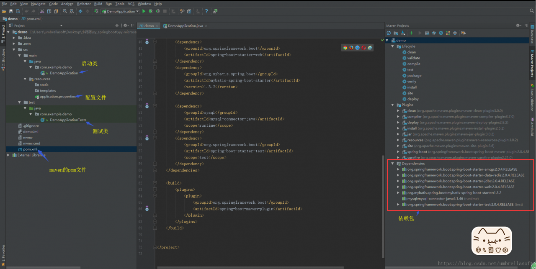Click the Paste toolbar icon

click(x=56, y=11)
